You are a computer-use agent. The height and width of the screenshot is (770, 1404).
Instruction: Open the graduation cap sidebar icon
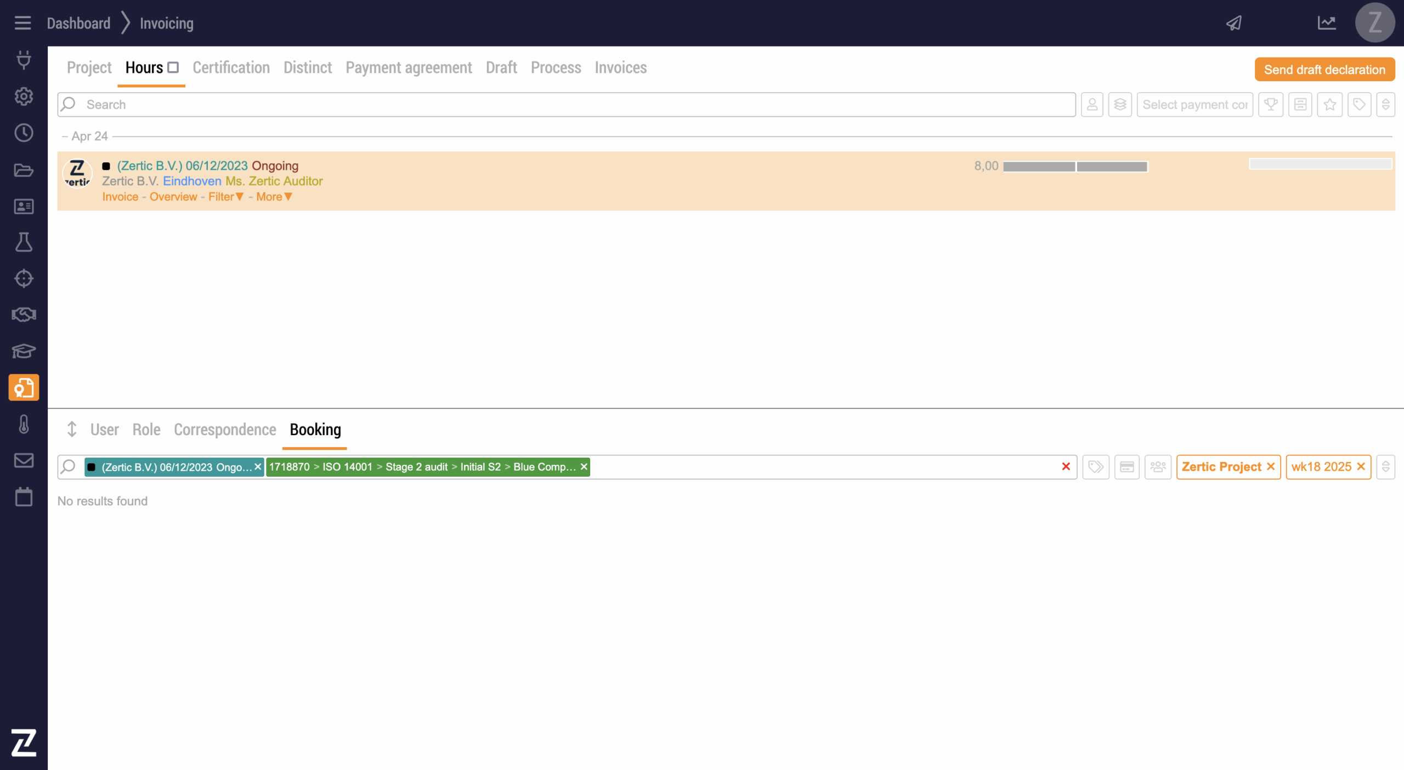24,351
